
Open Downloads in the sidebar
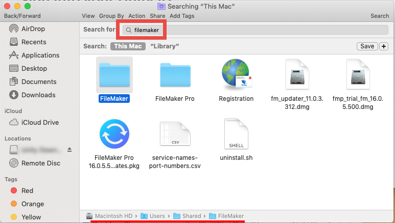pos(32,95)
